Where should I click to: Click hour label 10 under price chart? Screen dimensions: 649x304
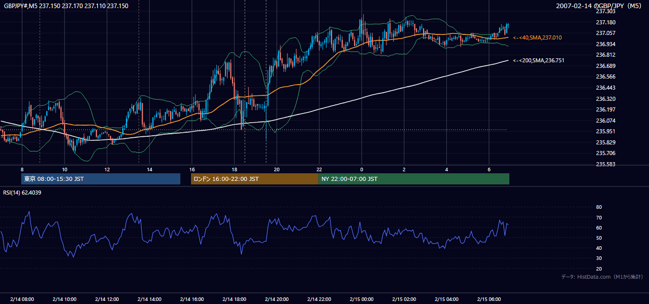pyautogui.click(x=64, y=169)
